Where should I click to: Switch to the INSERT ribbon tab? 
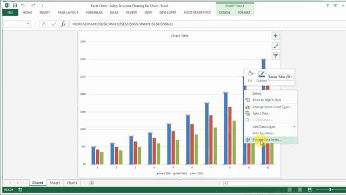[x=45, y=12]
